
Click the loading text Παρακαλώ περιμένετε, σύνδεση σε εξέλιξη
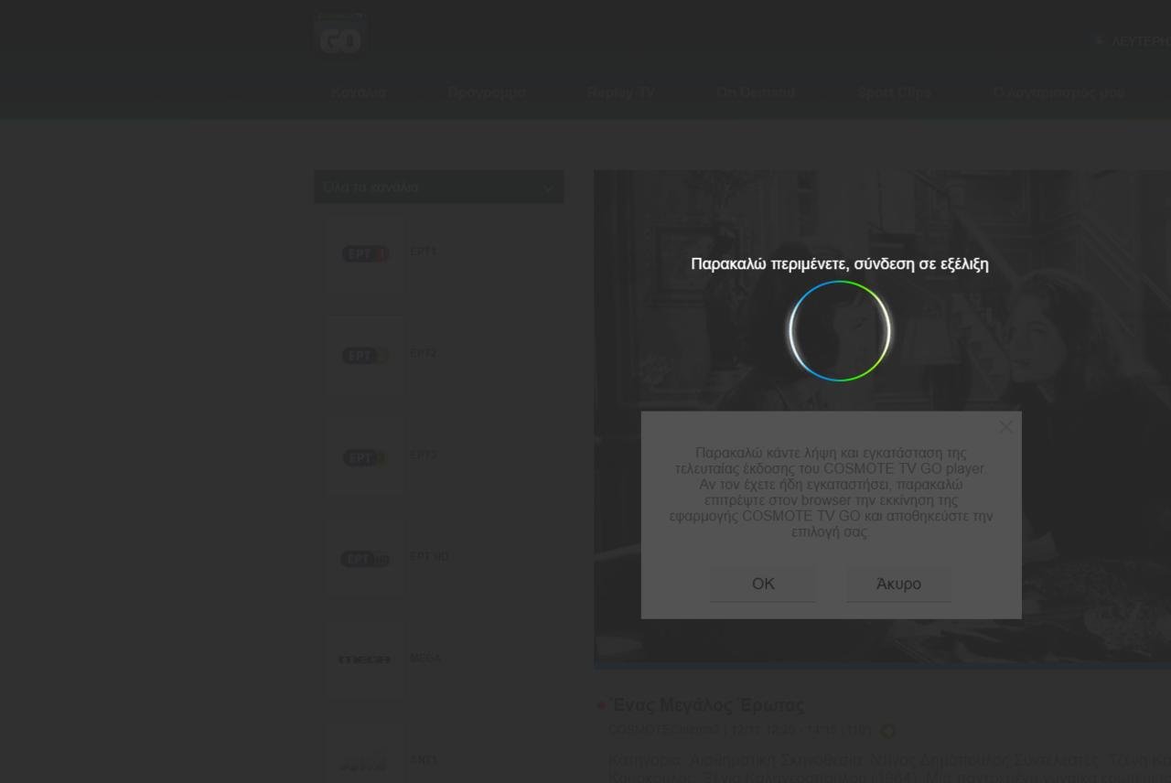point(840,264)
